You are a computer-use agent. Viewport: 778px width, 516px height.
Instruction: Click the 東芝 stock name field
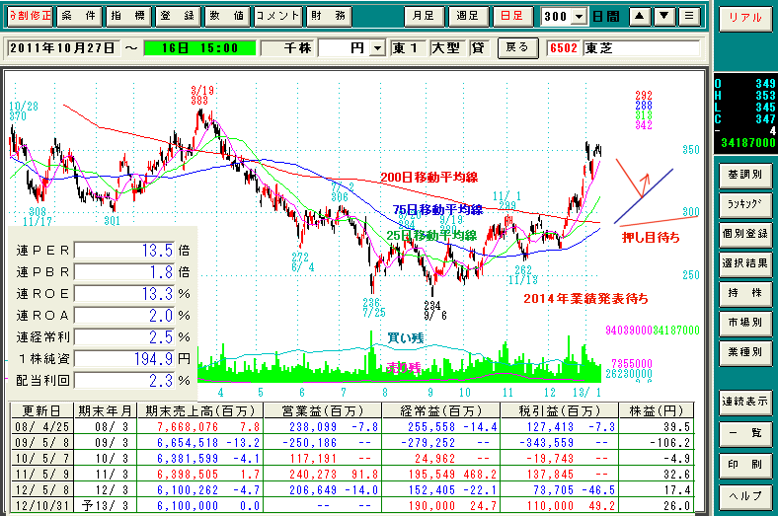coord(641,48)
